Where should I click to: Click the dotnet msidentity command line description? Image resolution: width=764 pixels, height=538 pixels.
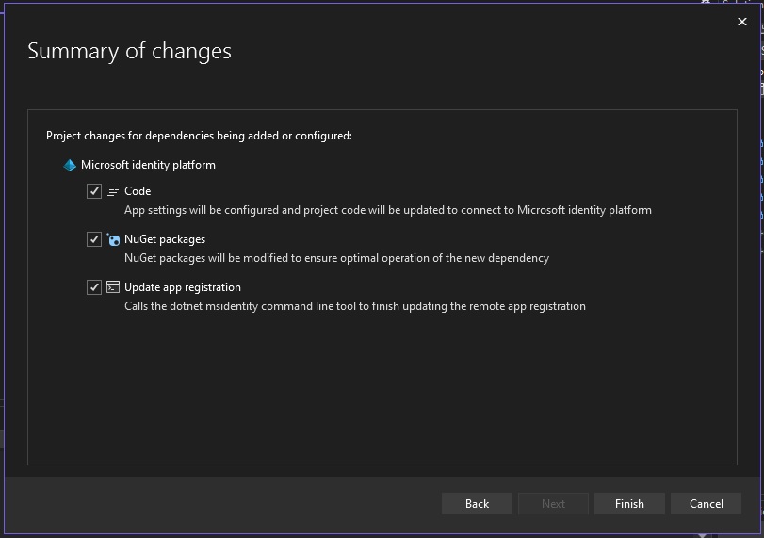click(355, 306)
